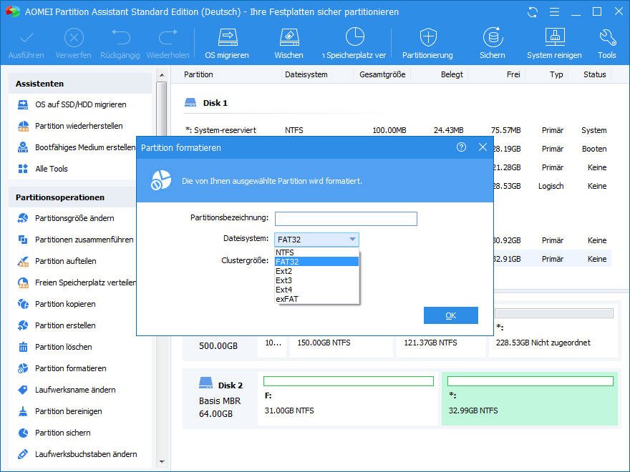630x472 pixels.
Task: Select the 32.99GB NTFS partition on Disk 2
Action: 530,398
